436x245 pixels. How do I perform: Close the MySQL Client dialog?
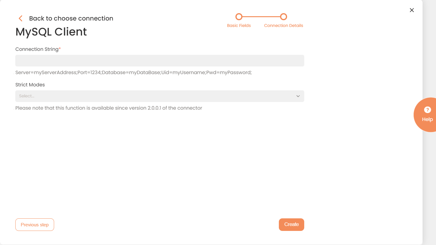tap(412, 10)
